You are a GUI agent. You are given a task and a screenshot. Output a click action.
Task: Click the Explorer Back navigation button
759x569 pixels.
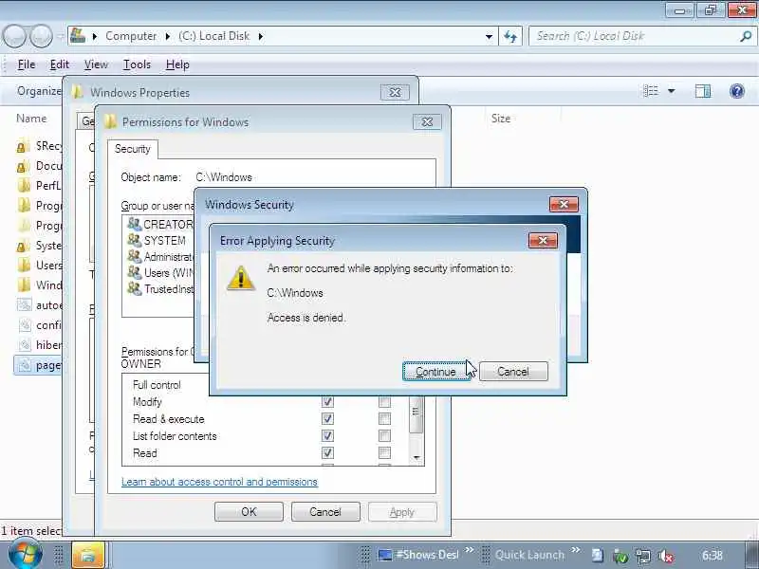click(14, 36)
